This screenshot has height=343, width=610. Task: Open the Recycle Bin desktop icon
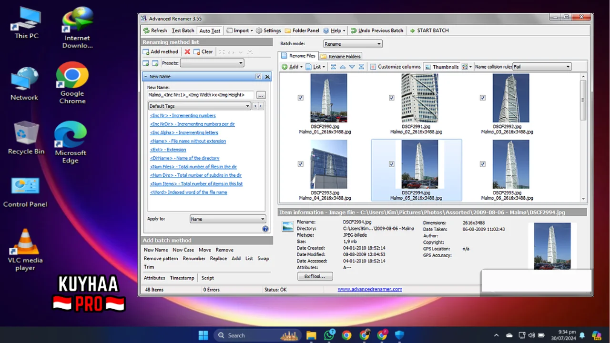26,138
